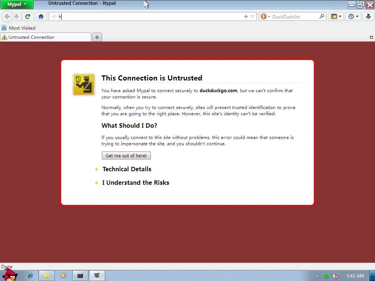The image size is (375, 281).
Task: Close the Mypal window
Action: [x=370, y=5]
